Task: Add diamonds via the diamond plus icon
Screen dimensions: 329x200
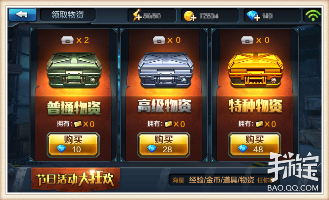Action: point(253,16)
